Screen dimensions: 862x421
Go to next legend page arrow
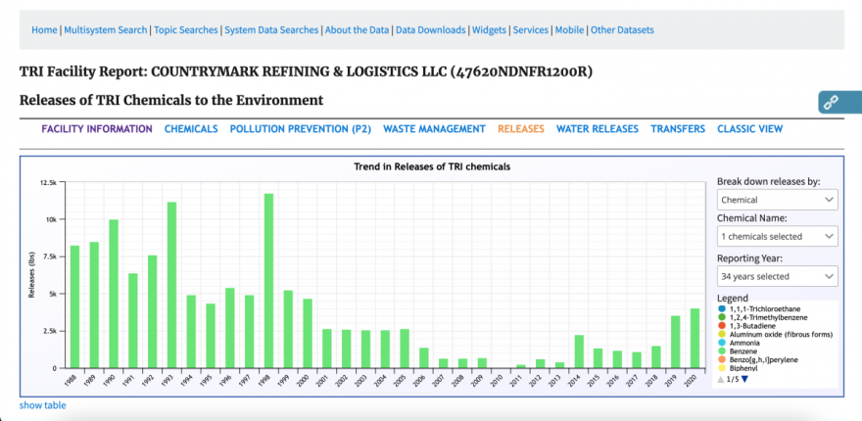click(743, 380)
